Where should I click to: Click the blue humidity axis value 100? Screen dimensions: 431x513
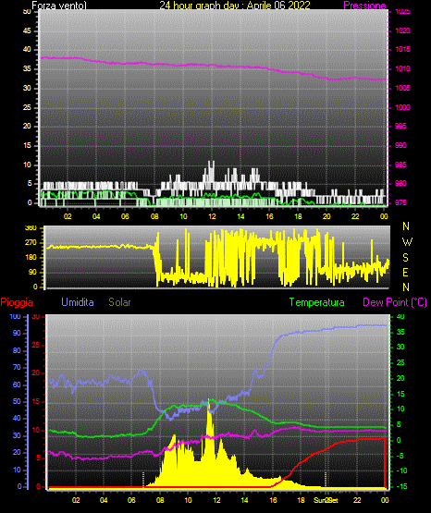click(x=16, y=316)
